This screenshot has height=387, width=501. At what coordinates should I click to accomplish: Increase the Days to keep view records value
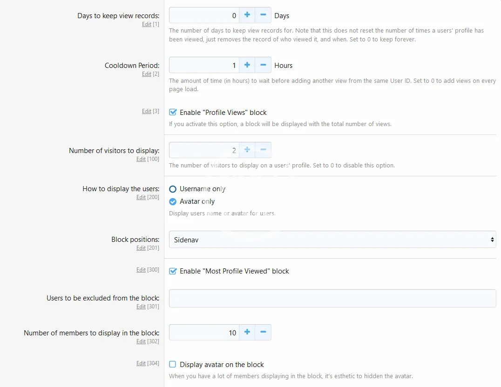tap(247, 15)
